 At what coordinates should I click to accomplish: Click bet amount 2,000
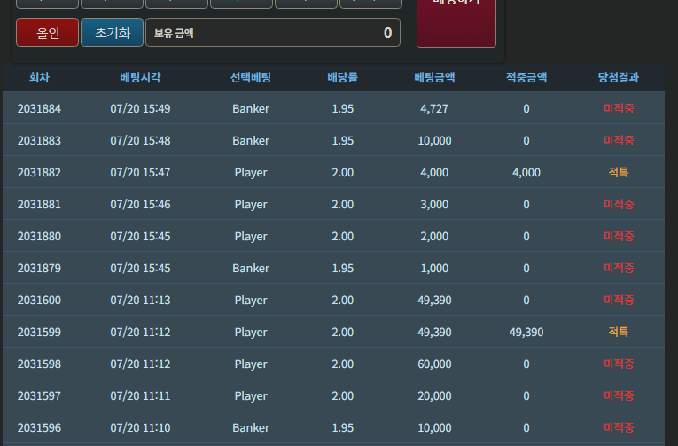tap(434, 236)
